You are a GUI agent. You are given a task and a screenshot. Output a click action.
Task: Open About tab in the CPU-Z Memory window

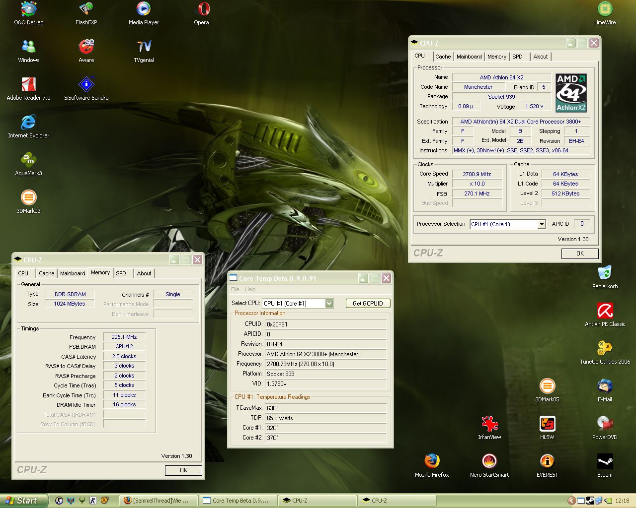[144, 273]
